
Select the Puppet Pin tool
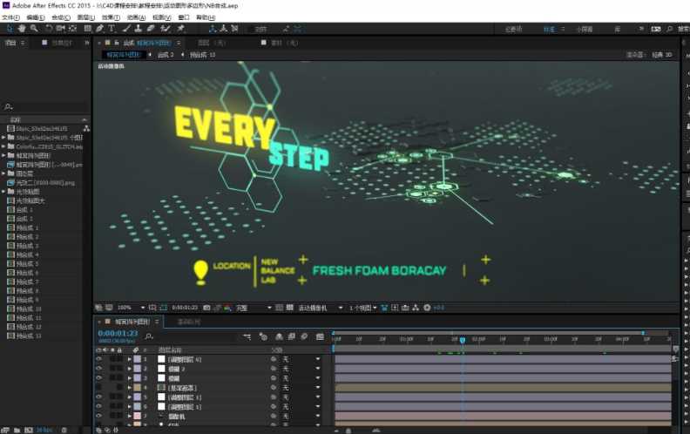(180, 29)
